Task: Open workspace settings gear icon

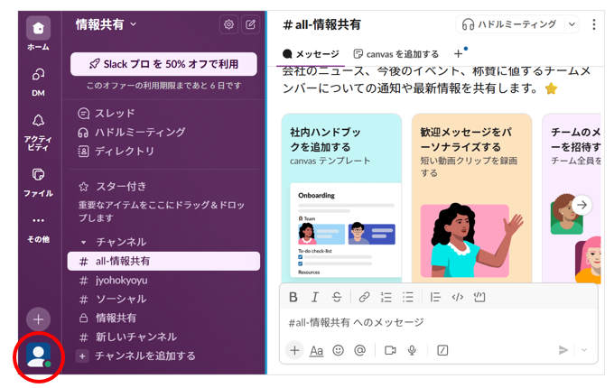Action: (x=228, y=24)
